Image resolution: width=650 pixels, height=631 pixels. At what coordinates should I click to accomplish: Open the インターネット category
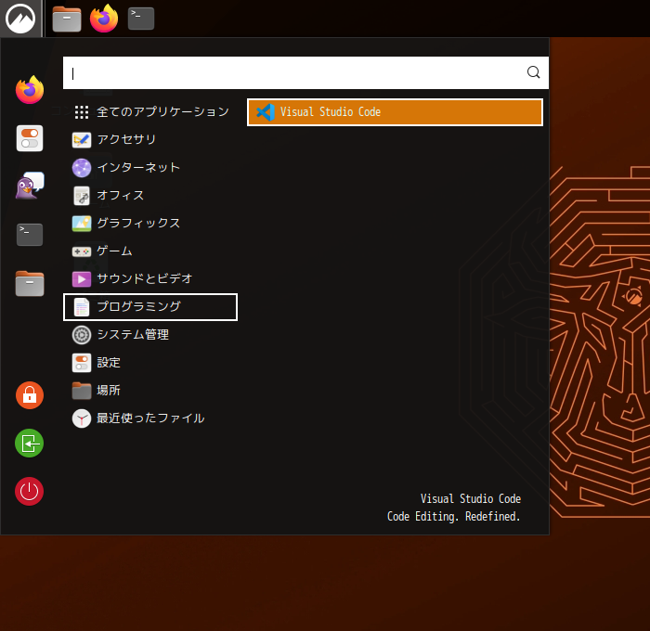[x=150, y=168]
